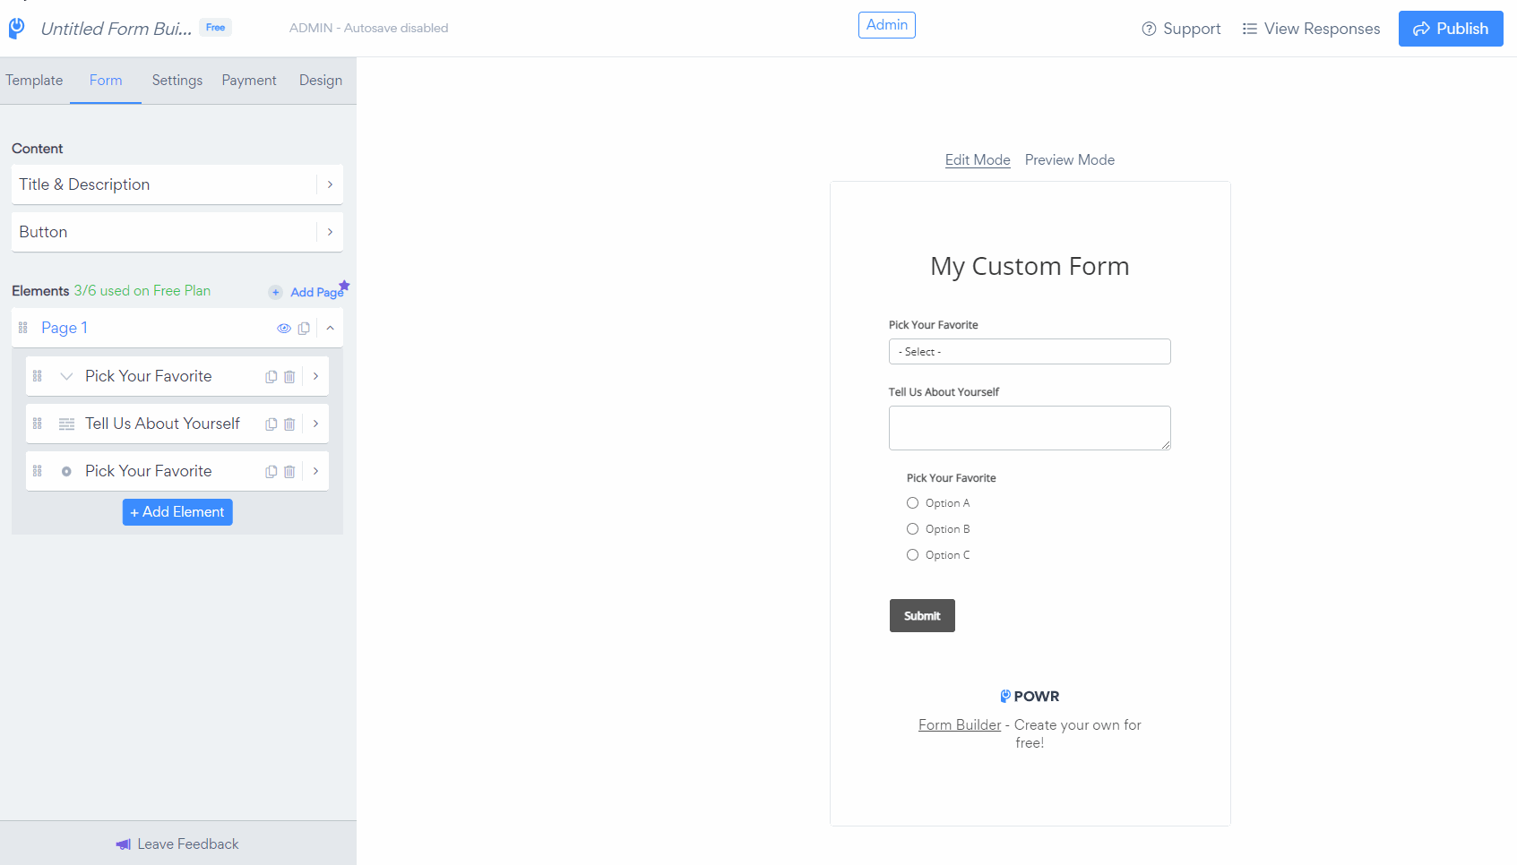Click the Submit button in the form

pos(922,616)
